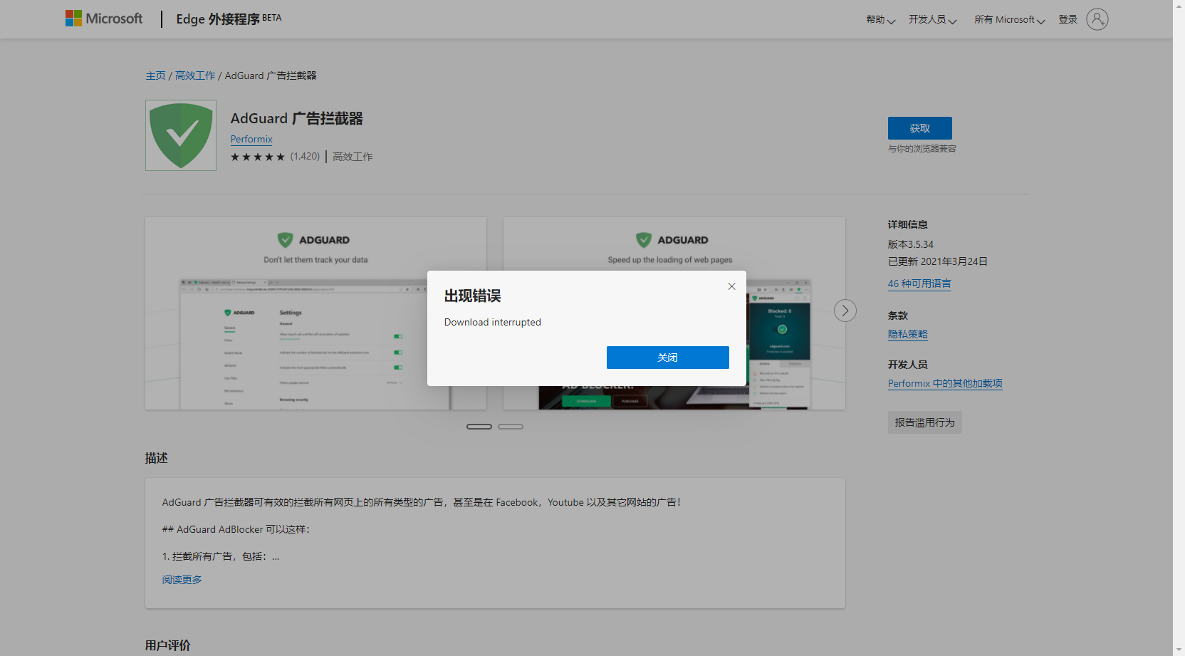Open Performix 中的其他加载项 link
Viewport: 1185px width, 656px height.
(945, 383)
